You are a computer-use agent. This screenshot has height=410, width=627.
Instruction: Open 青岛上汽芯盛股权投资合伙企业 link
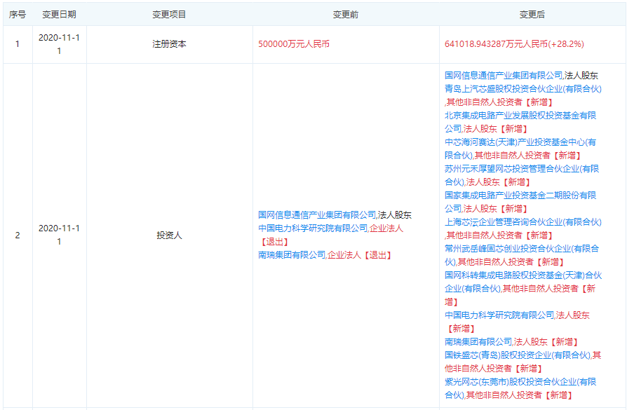[x=523, y=89]
